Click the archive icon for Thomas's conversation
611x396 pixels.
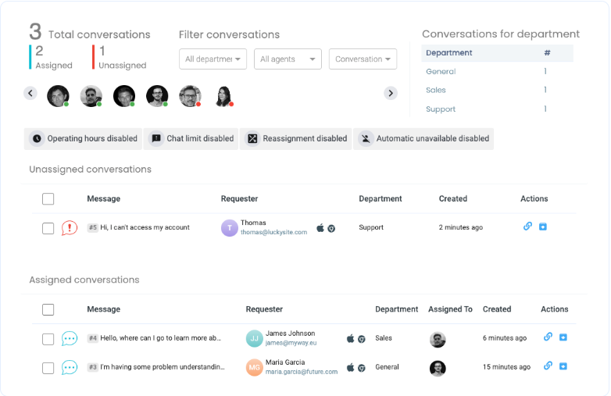tap(543, 227)
